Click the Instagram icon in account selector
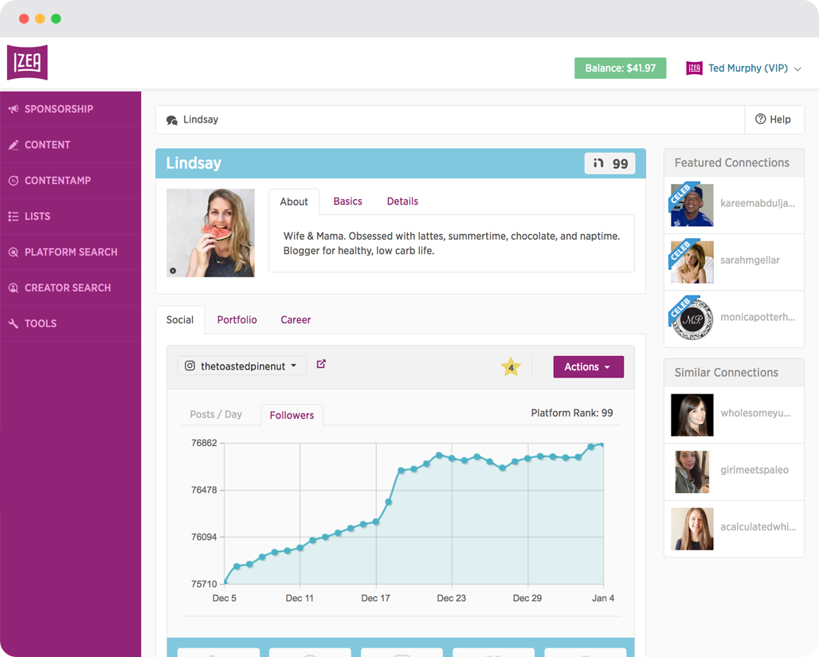 [x=190, y=366]
